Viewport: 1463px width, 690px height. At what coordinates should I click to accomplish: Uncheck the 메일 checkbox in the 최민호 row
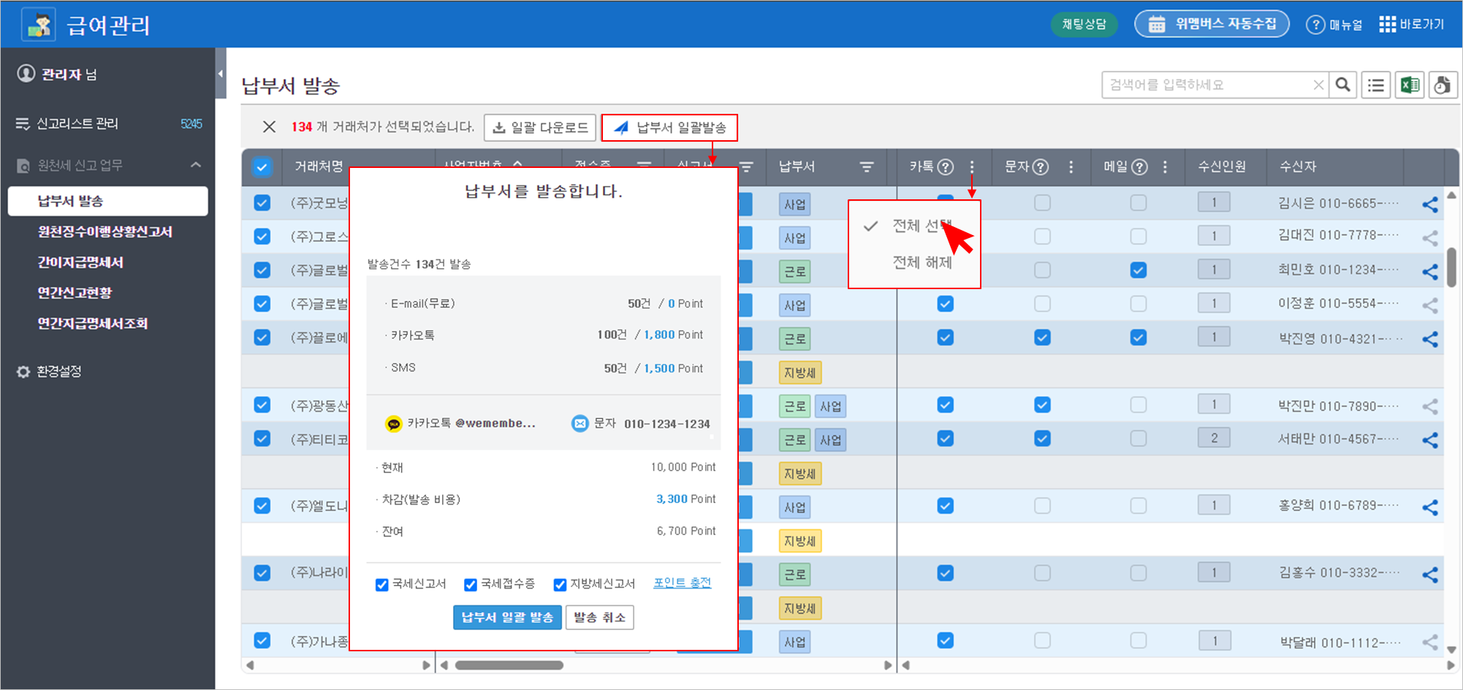(1139, 270)
